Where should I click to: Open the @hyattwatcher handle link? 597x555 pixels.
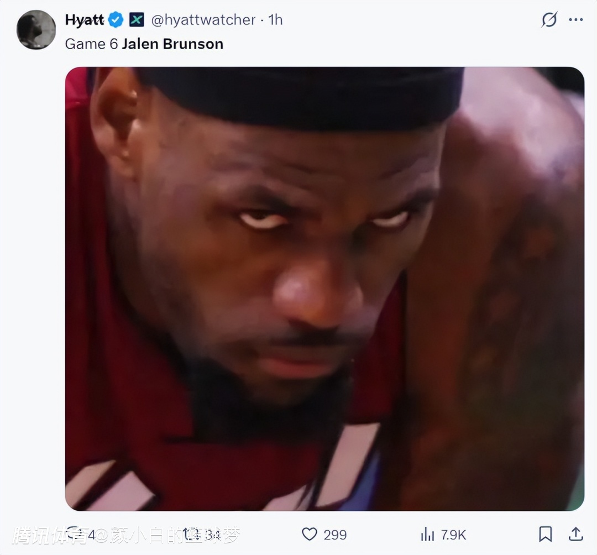click(x=203, y=20)
